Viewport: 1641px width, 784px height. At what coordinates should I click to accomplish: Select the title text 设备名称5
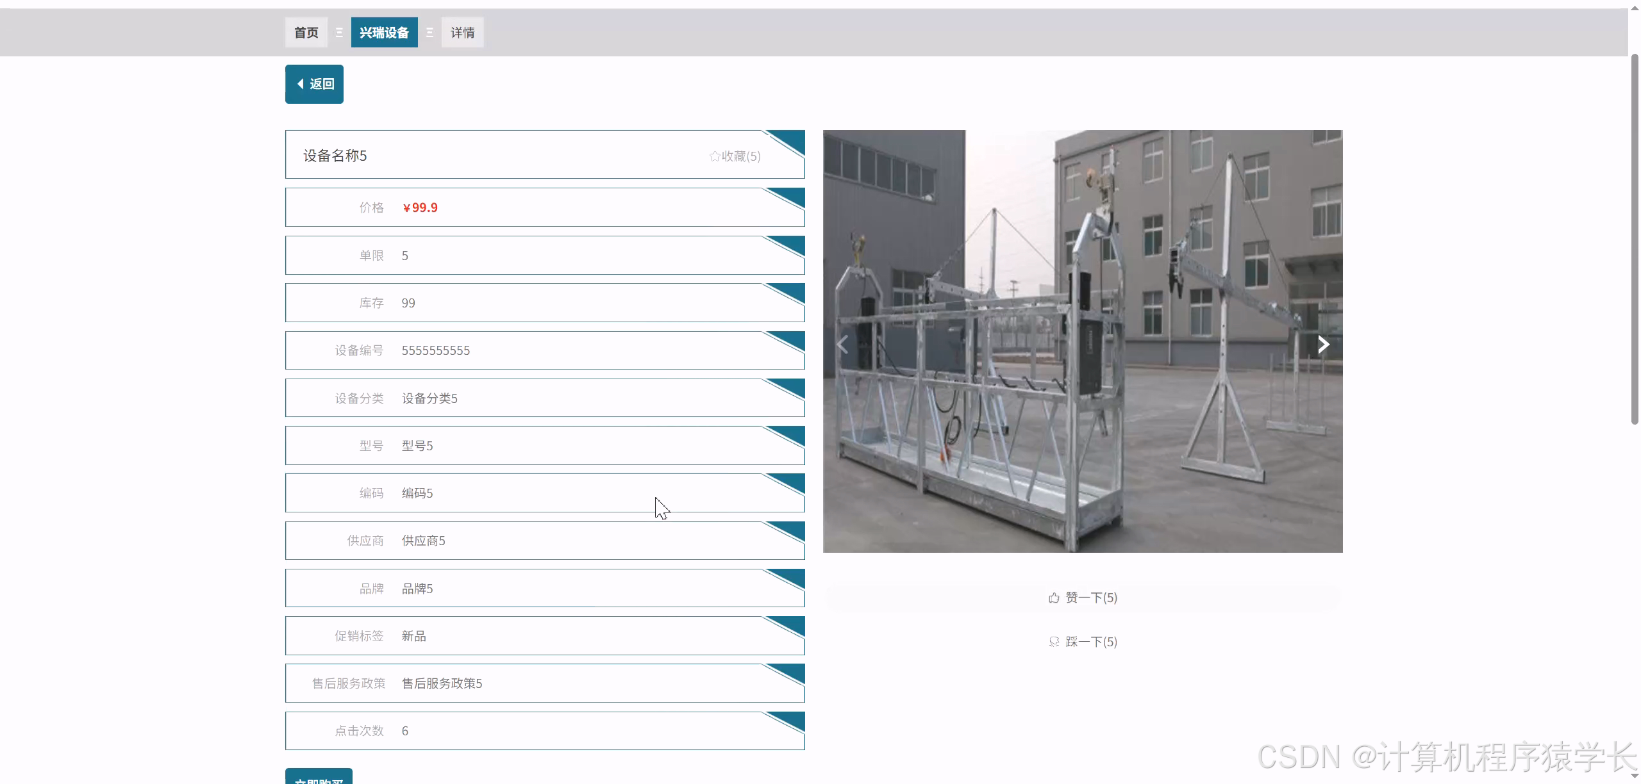pos(335,156)
